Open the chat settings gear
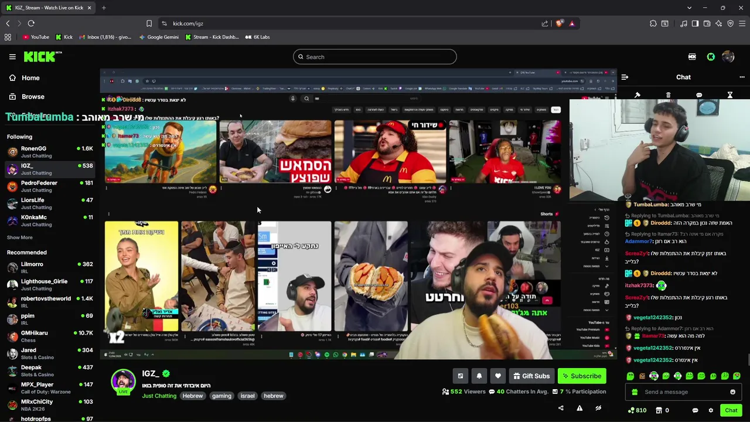Viewport: 750px width, 422px height. click(x=711, y=410)
